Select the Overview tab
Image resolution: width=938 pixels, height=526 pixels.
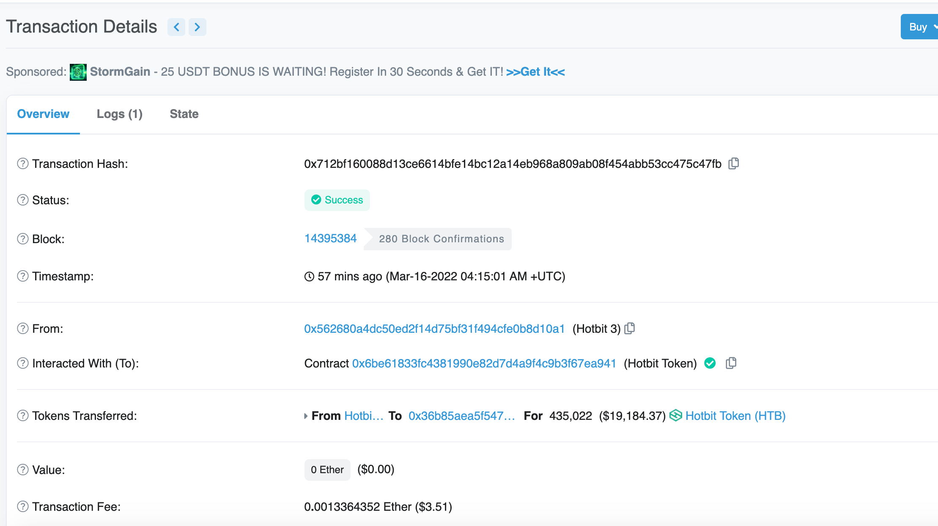43,114
